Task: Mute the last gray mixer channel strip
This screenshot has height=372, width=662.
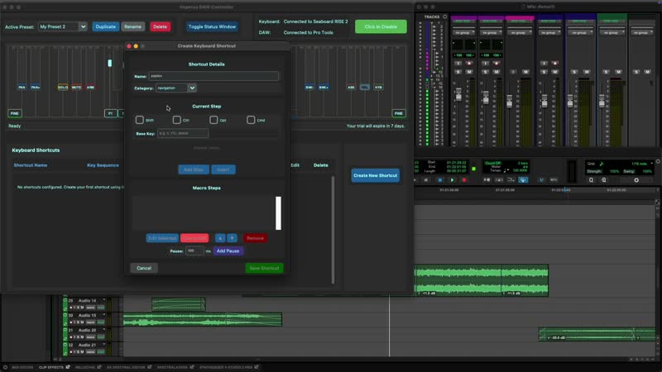Action: click(x=648, y=72)
